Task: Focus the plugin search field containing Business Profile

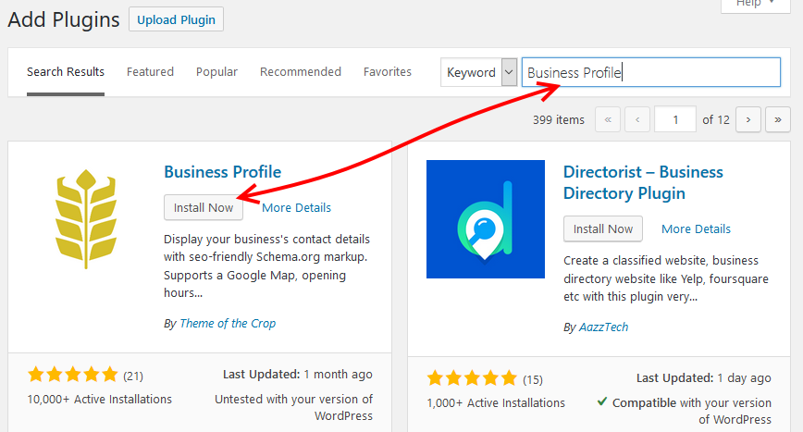Action: (651, 72)
